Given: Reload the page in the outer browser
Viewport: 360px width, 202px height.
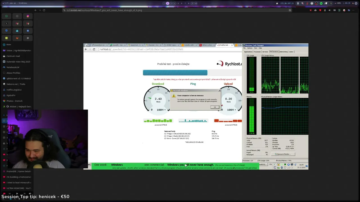Looking at the screenshot, I should tap(44, 10).
